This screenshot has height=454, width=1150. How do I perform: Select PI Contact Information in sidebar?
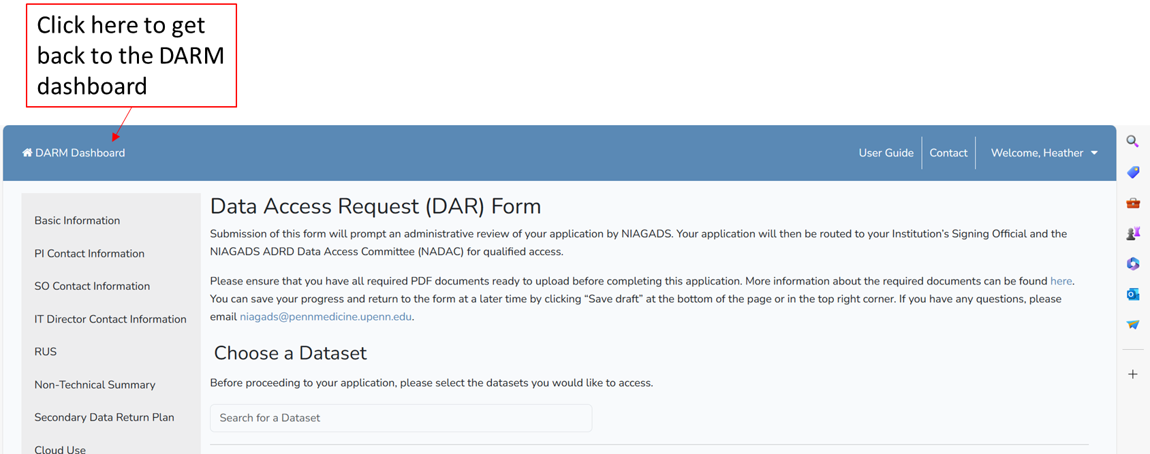tap(89, 253)
